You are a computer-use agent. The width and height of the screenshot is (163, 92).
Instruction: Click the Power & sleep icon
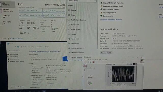pyautogui.click(x=69, y=30)
